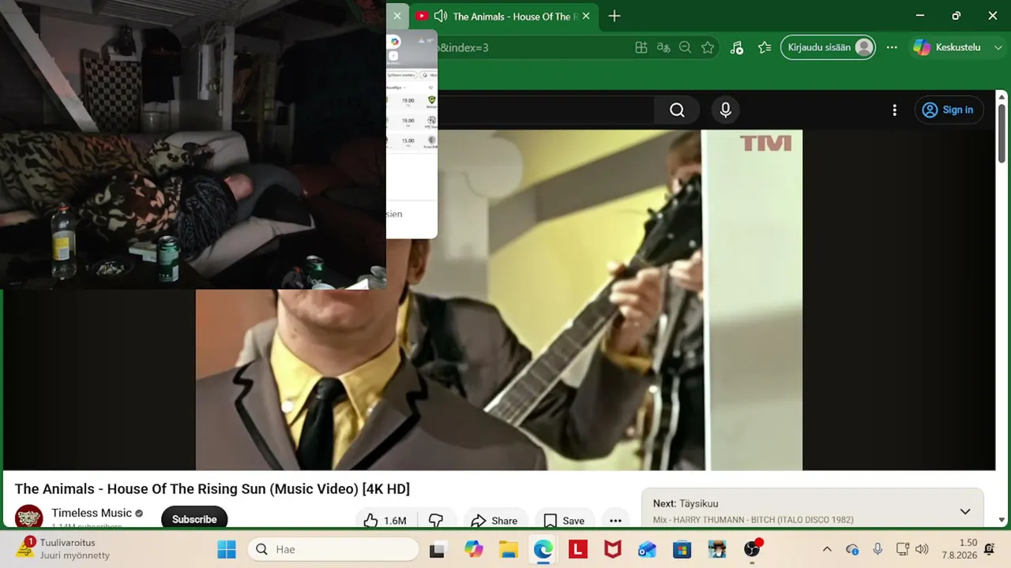Open Edge settings and more menu
The image size is (1011, 568).
(892, 47)
